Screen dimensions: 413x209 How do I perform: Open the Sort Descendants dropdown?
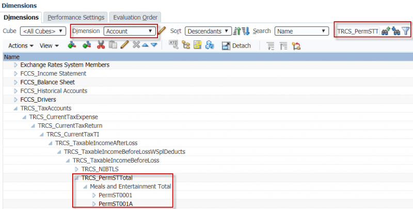click(208, 31)
